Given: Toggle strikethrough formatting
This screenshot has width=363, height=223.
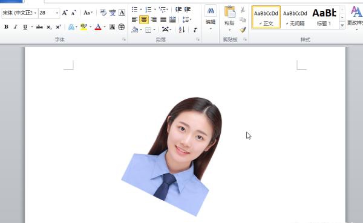Looking at the screenshot, I should [39, 27].
